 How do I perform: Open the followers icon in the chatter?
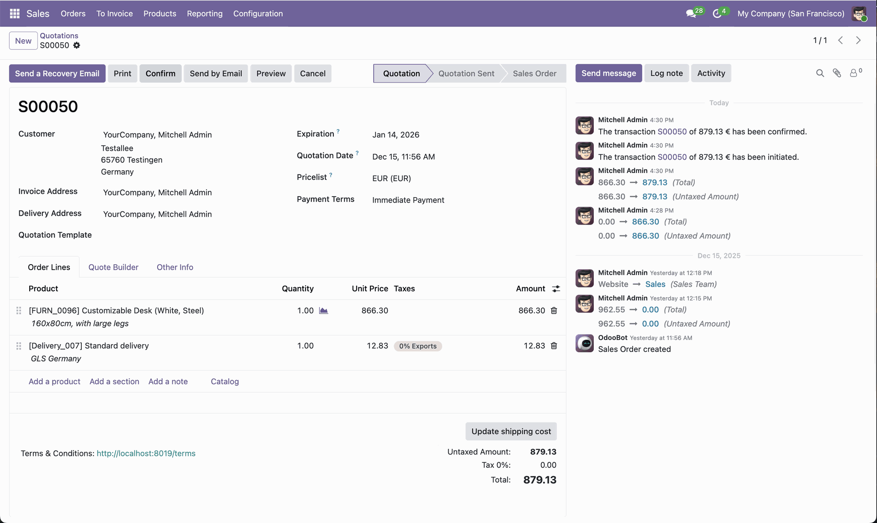click(x=854, y=73)
